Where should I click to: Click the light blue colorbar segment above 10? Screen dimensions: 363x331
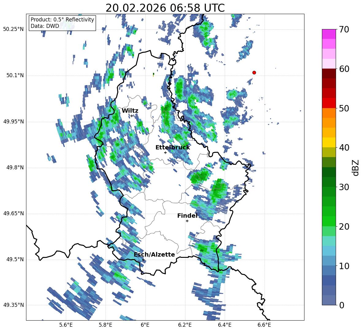[x=329, y=261]
